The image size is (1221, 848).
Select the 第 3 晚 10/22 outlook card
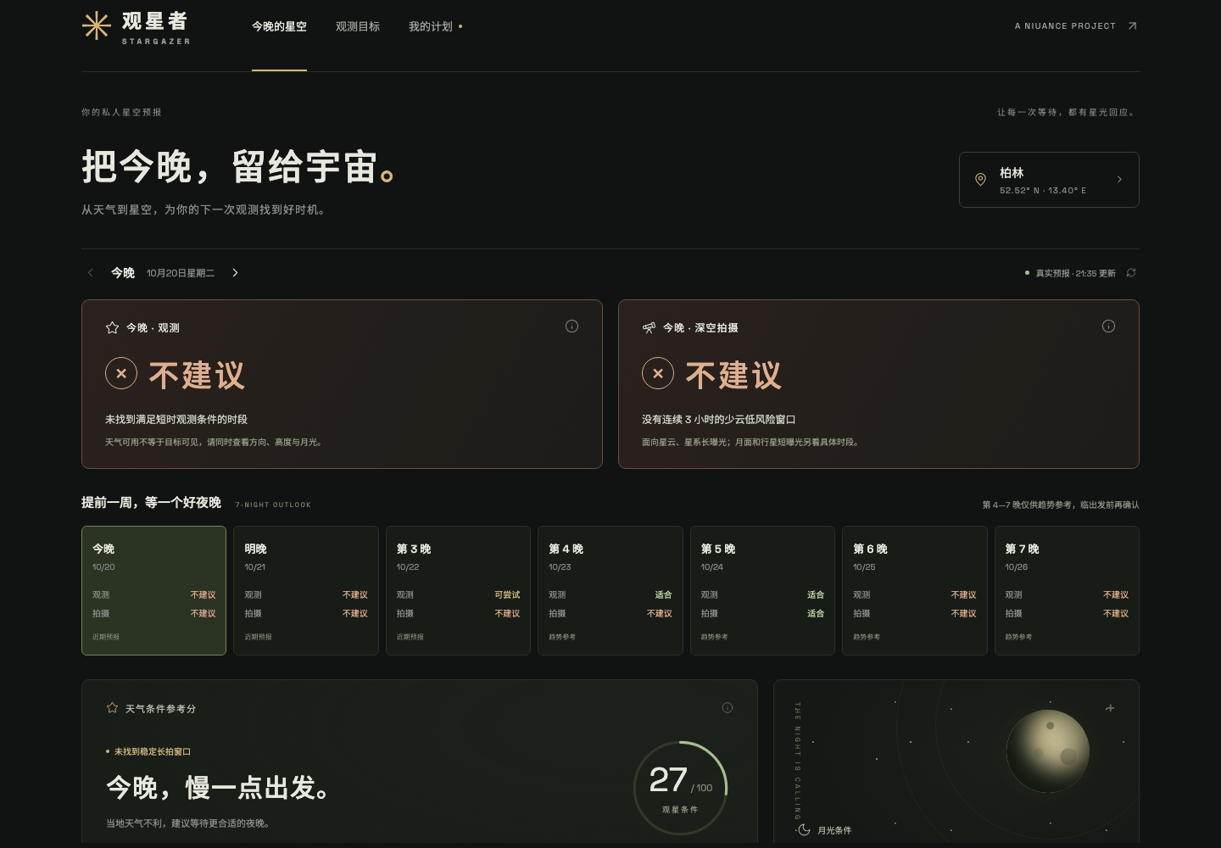pos(458,590)
